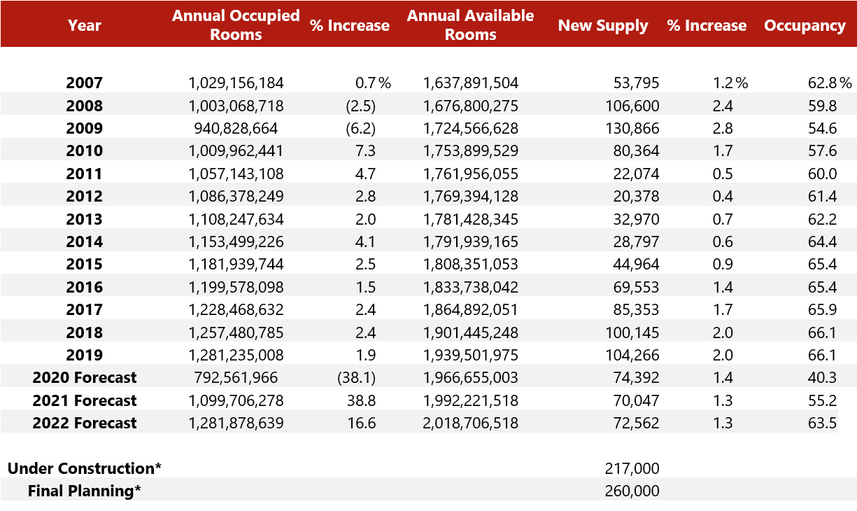The height and width of the screenshot is (511, 857).
Task: Click the Final Planning* label
Action: pyautogui.click(x=85, y=491)
